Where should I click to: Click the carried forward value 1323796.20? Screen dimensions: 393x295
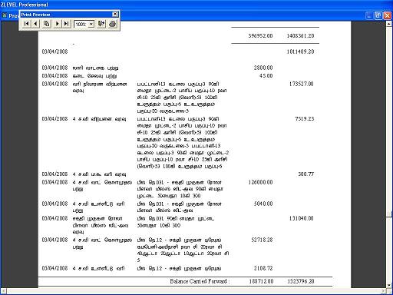pos(301,281)
